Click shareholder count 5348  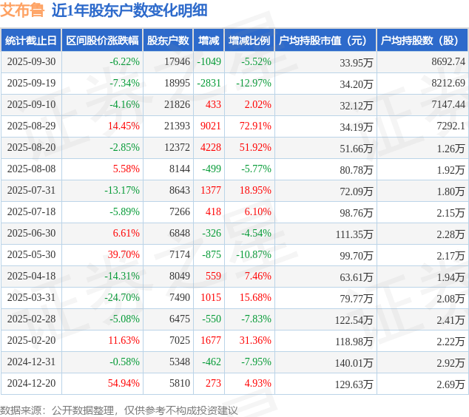coord(180,362)
